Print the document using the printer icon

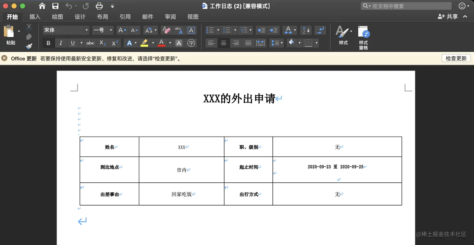pos(99,6)
